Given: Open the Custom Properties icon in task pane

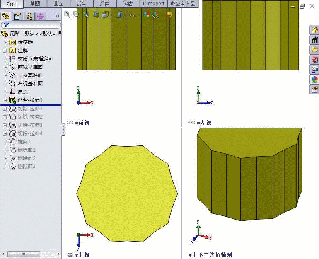Looking at the screenshot, I should point(314,90).
